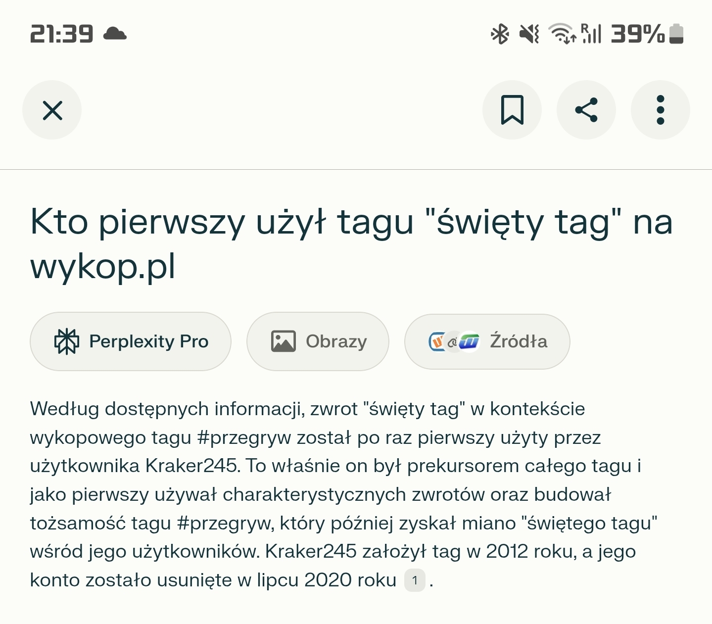Tap the roaming signal strength bars
The image size is (712, 624).
[x=591, y=34]
